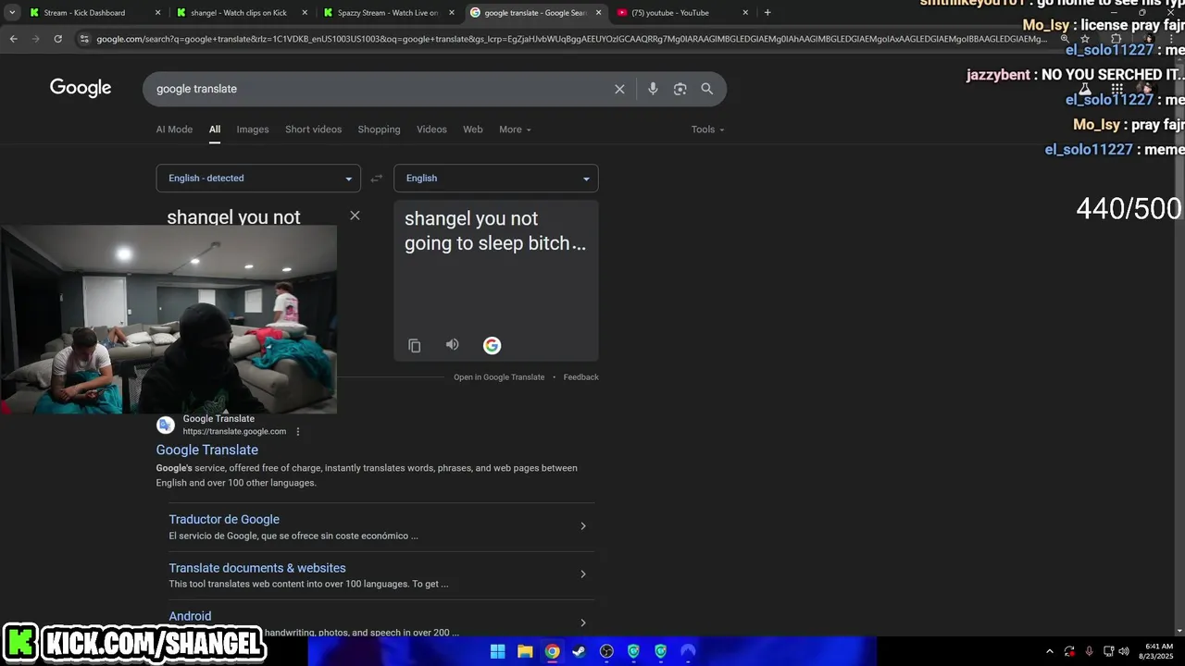Image resolution: width=1185 pixels, height=666 pixels.
Task: Copy the translated text
Action: 415,345
